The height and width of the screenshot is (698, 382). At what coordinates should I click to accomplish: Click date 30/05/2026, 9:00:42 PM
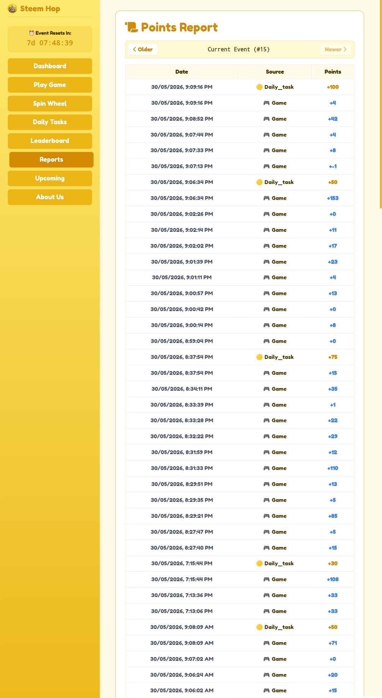click(182, 309)
